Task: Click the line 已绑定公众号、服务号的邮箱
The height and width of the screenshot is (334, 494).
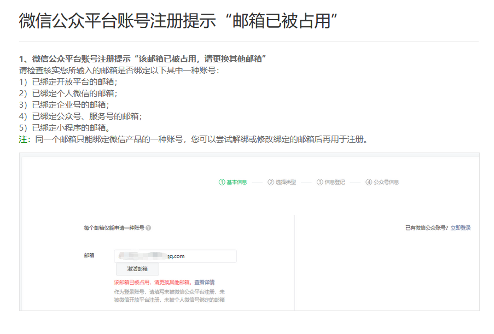Action: pos(80,116)
